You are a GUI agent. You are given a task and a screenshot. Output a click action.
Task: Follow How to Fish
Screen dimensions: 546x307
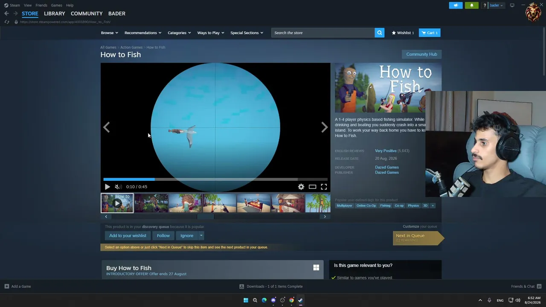coord(163,236)
